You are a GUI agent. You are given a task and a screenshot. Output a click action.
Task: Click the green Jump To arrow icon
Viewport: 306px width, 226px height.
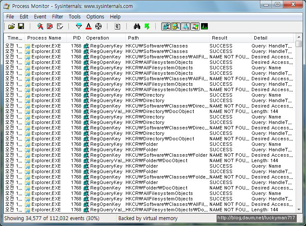147,26
